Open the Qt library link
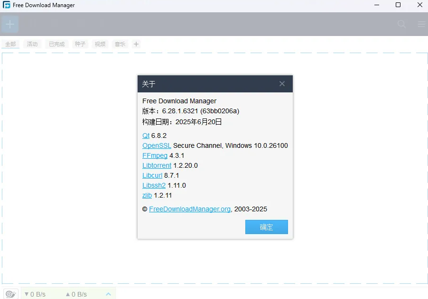This screenshot has width=428, height=299. [x=145, y=136]
